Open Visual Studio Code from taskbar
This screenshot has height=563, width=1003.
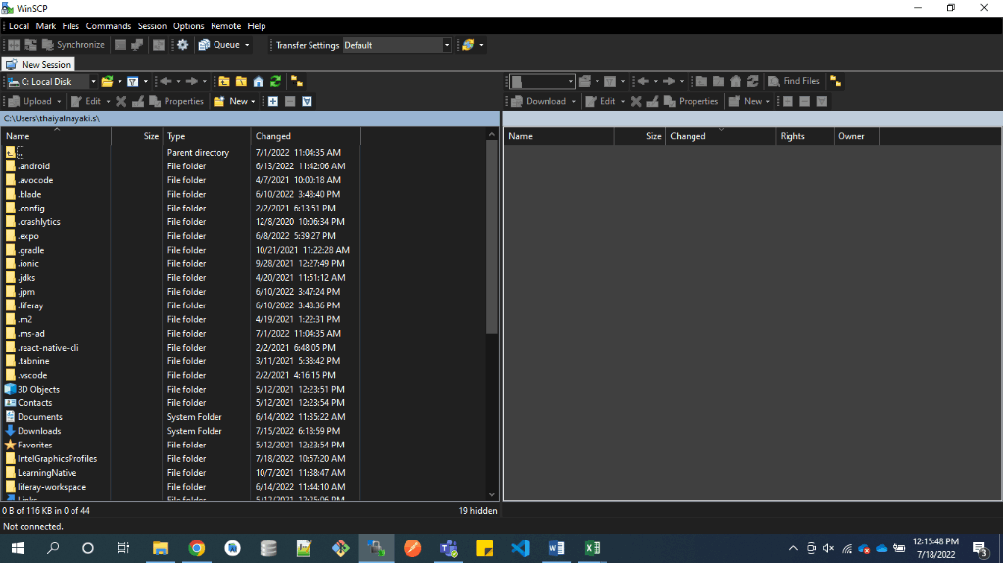[521, 548]
